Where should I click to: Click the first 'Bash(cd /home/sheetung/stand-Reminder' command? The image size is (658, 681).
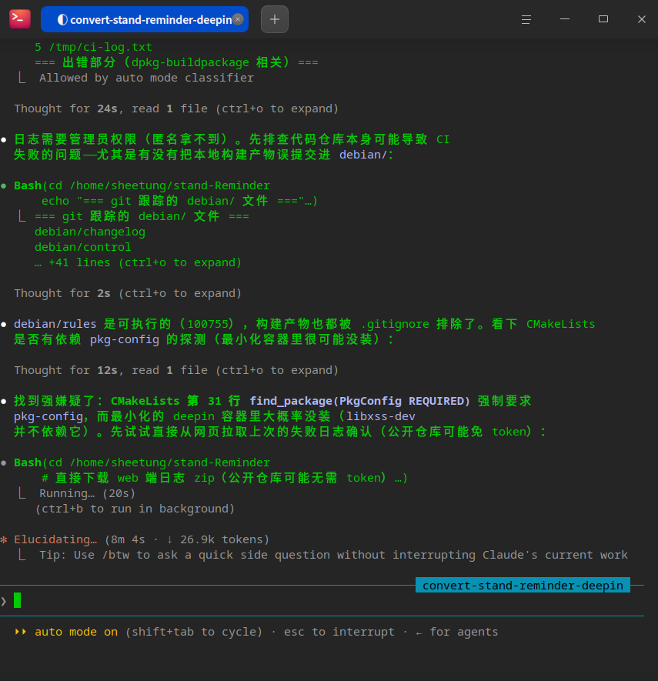click(142, 186)
